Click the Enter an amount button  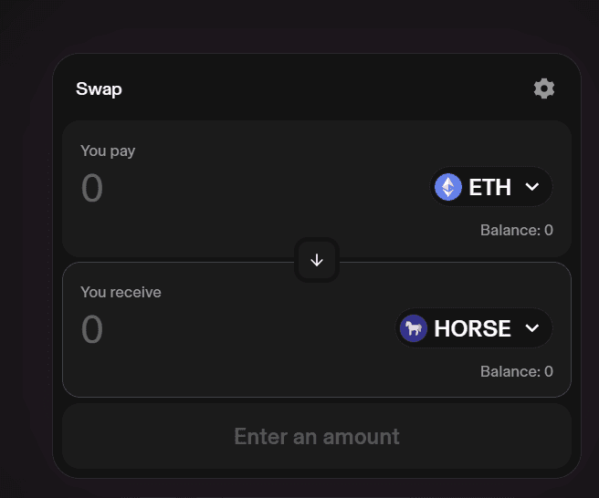pyautogui.click(x=317, y=436)
